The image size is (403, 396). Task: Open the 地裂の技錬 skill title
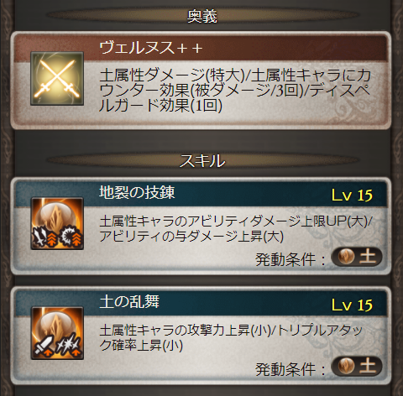[137, 192]
